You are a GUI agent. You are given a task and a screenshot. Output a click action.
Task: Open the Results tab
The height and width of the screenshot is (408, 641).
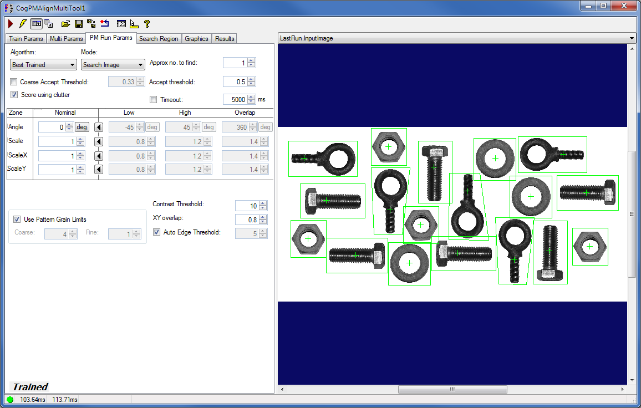pos(224,38)
